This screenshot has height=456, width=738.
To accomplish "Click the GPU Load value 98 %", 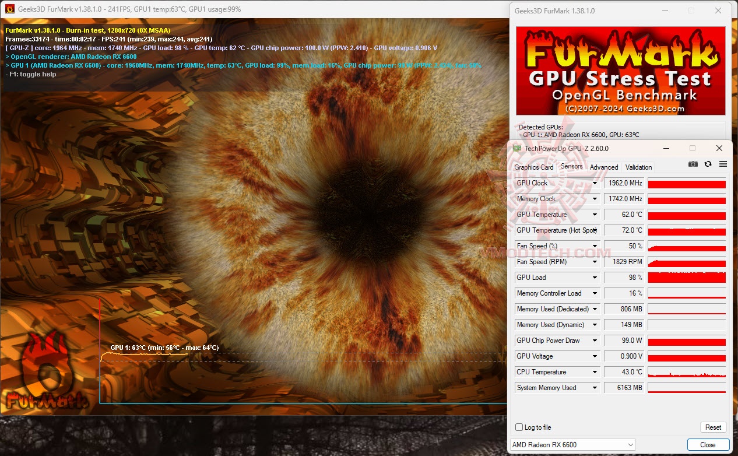I will tap(624, 278).
